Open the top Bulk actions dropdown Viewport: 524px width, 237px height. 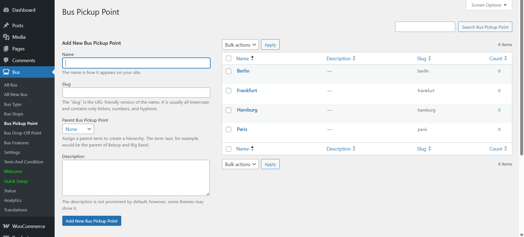(x=240, y=45)
